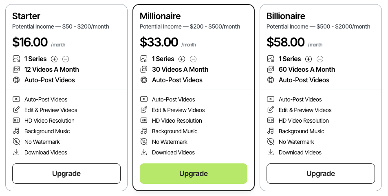
Task: Click HD icon in Starter features
Action: point(16,121)
